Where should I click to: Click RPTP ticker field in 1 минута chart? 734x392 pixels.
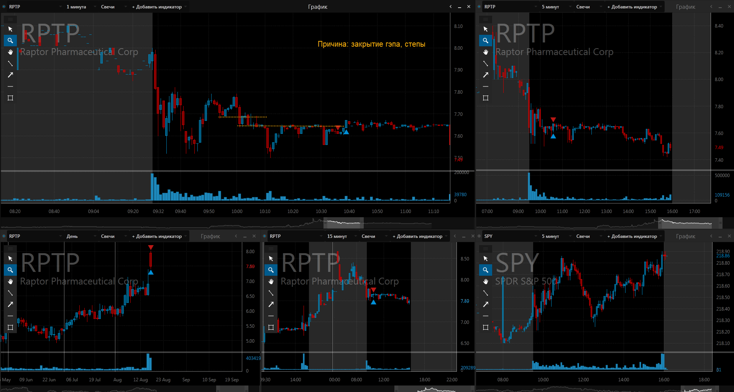(x=34, y=7)
